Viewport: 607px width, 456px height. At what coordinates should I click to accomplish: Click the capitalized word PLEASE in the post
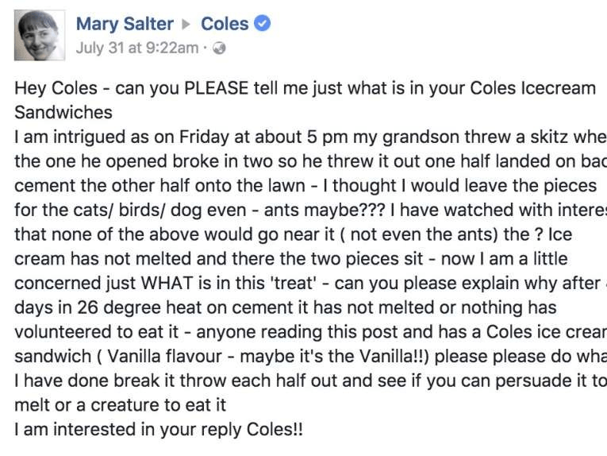tap(216, 88)
